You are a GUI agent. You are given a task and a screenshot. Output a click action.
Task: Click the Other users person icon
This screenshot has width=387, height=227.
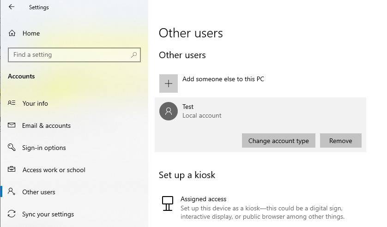coord(12,192)
